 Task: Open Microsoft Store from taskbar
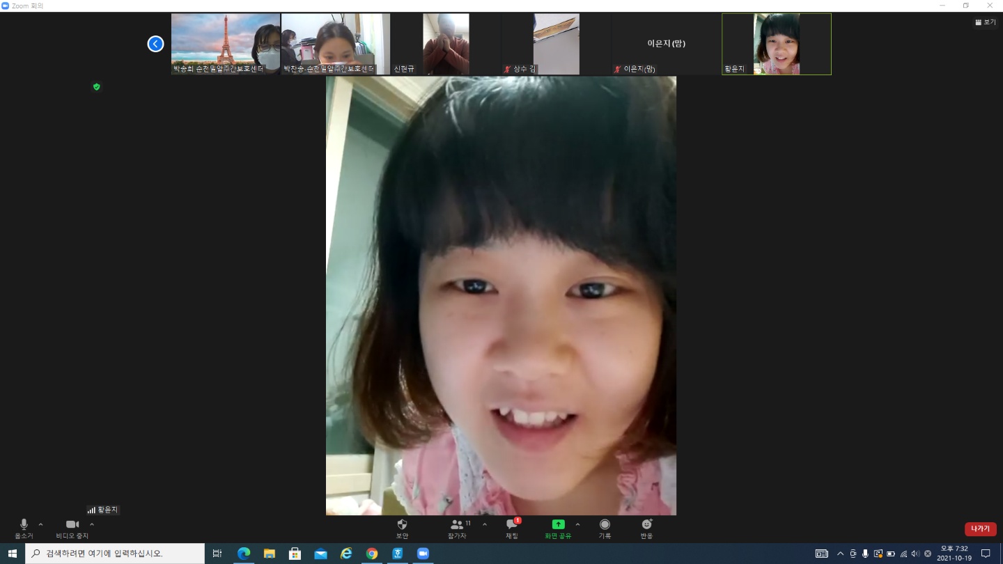tap(295, 554)
